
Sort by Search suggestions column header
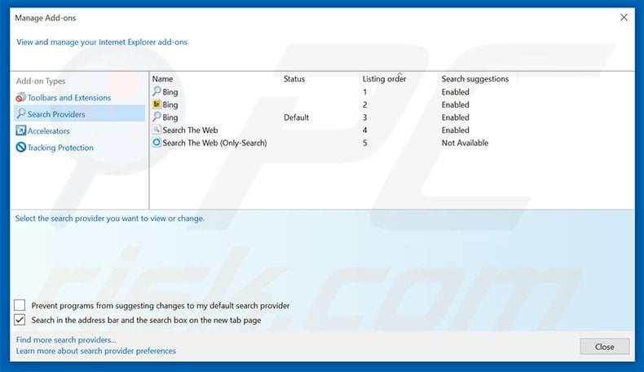(474, 78)
